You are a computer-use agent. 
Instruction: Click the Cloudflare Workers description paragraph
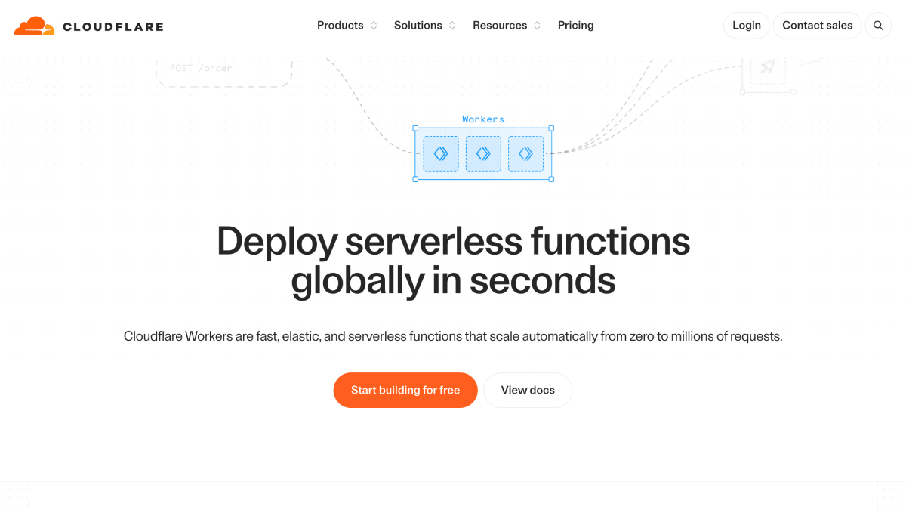tap(453, 336)
